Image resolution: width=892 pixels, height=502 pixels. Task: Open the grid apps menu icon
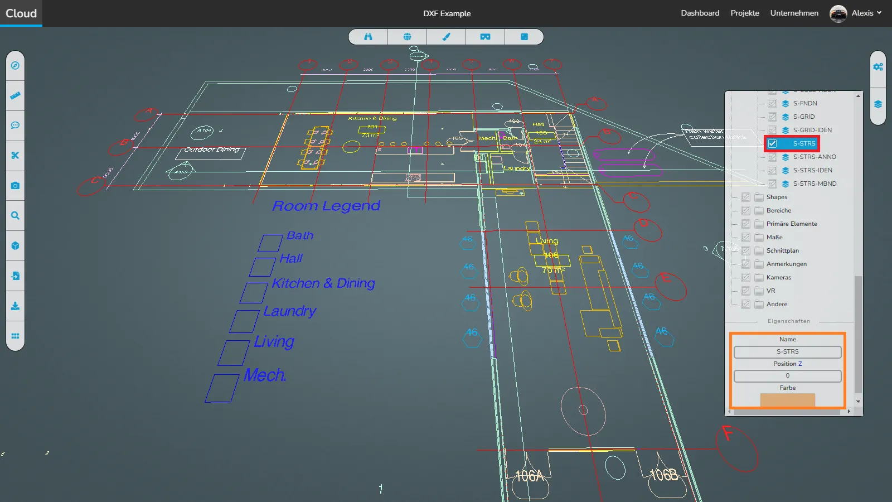pos(15,336)
